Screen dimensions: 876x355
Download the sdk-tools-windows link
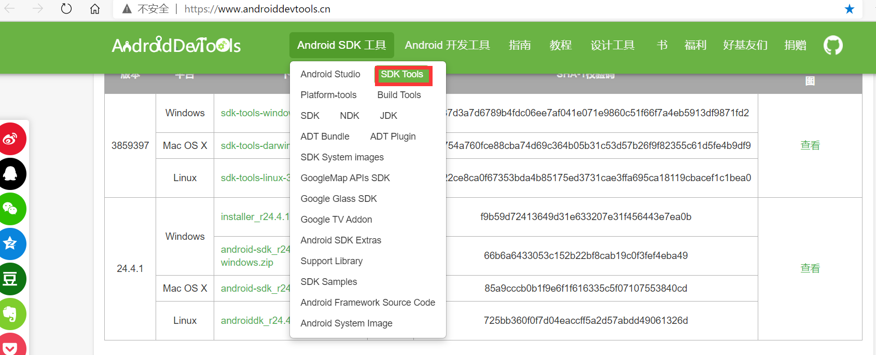click(255, 113)
